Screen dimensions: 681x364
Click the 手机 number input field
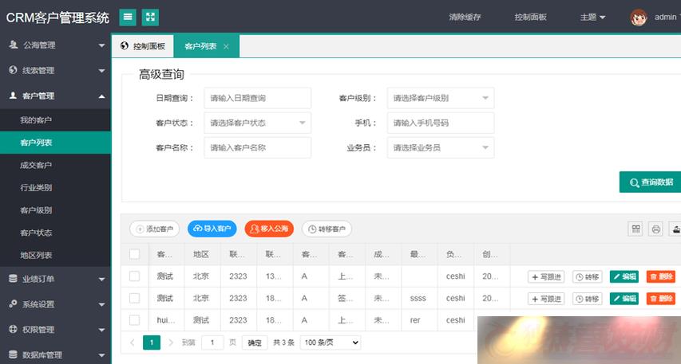(441, 123)
